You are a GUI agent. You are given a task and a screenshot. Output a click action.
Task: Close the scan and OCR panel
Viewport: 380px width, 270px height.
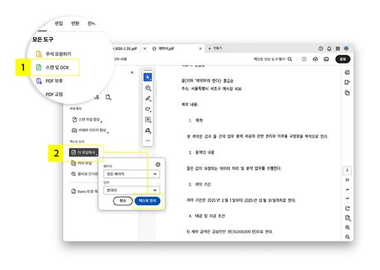click(x=132, y=72)
